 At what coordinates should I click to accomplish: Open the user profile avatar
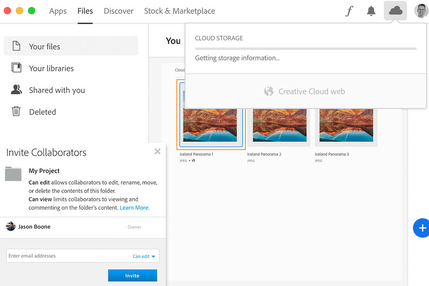coord(421,11)
